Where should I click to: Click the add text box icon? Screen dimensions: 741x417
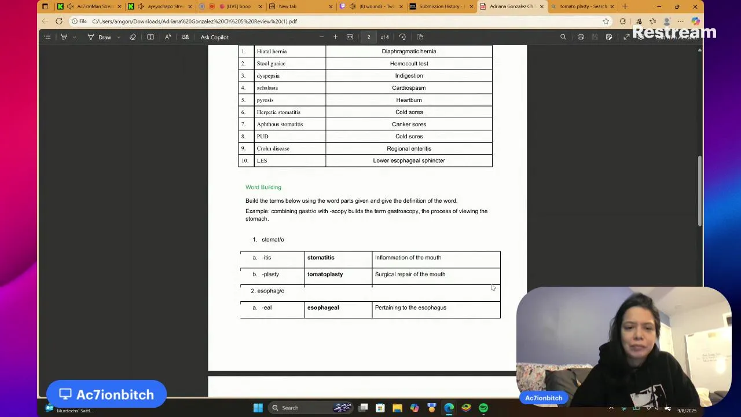(x=151, y=37)
